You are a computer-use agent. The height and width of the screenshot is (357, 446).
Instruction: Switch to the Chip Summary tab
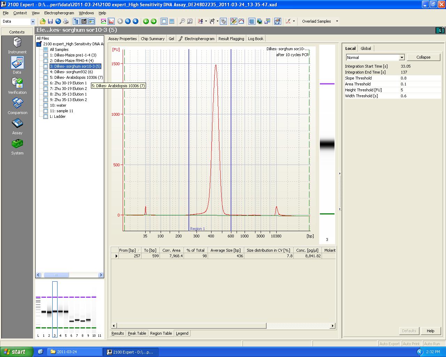153,39
